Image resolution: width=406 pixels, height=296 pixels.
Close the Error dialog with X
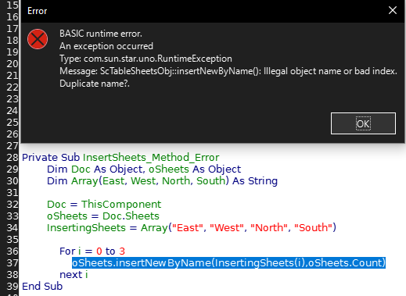[393, 10]
